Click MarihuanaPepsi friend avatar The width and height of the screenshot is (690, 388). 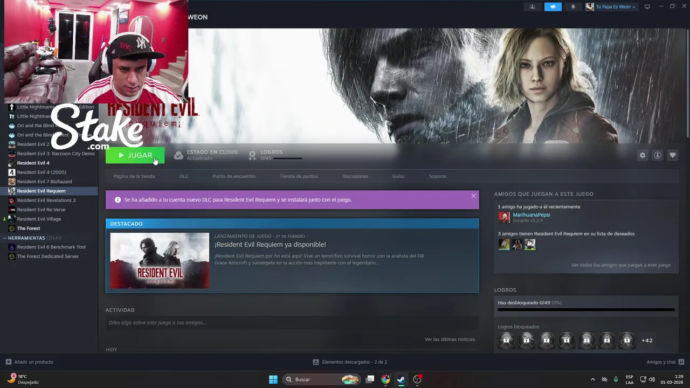[504, 217]
